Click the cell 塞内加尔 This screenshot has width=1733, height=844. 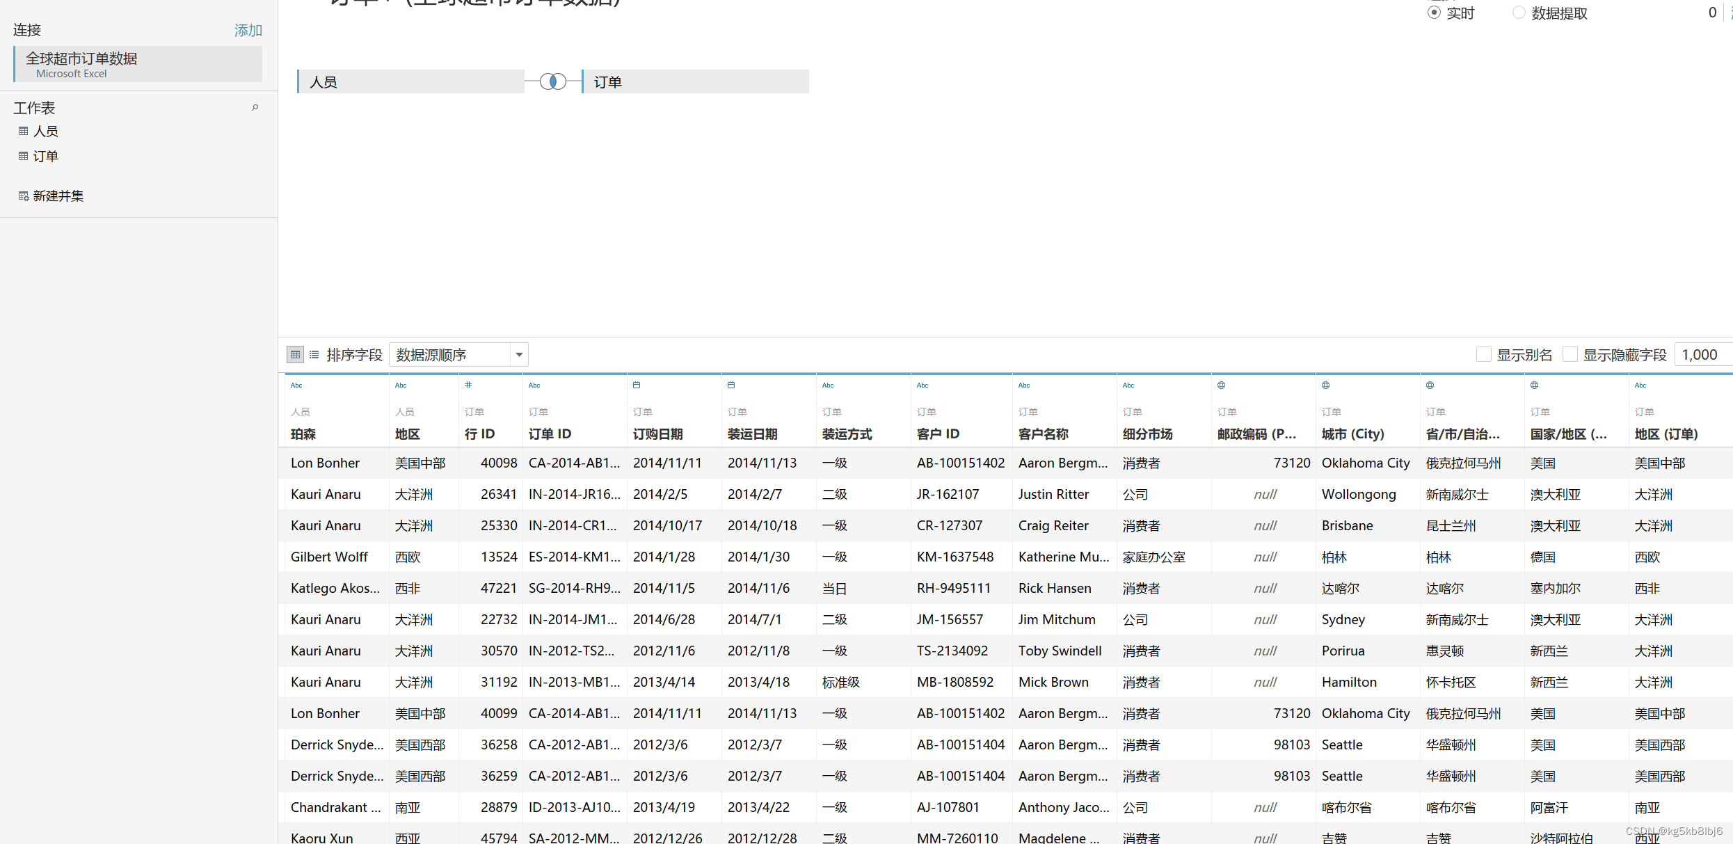1555,588
